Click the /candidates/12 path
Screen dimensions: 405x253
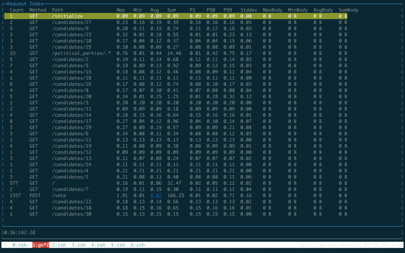pos(72,152)
